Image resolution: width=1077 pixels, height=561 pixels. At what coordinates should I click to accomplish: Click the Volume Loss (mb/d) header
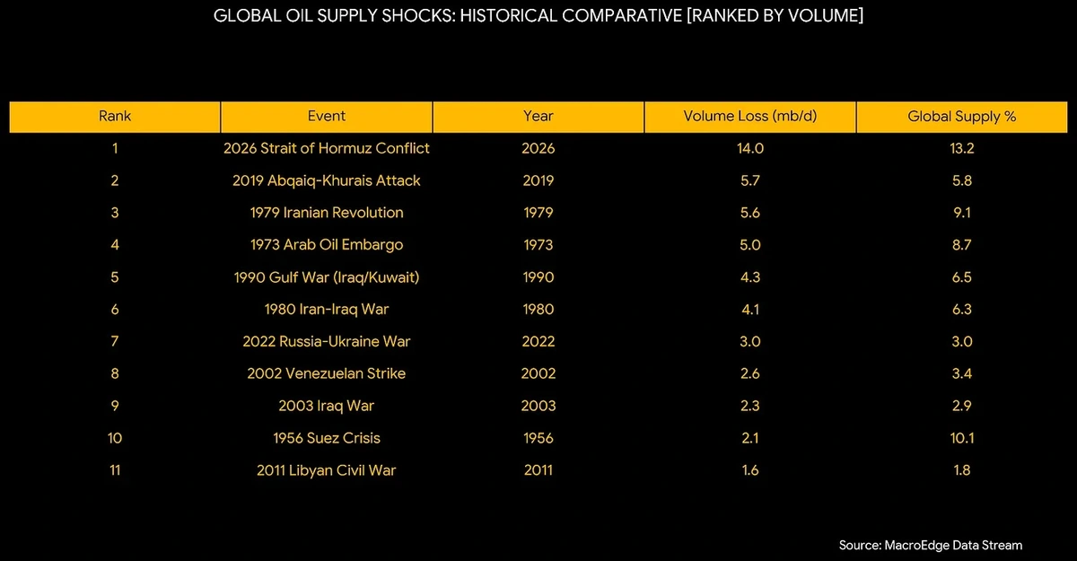(x=749, y=117)
